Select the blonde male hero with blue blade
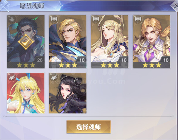Viewport: 178px width, 140px height. click(68, 41)
